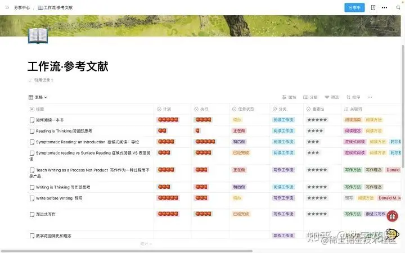
Task: Click the 工作流·参考文献 breadcrumb item
Action: [55, 7]
